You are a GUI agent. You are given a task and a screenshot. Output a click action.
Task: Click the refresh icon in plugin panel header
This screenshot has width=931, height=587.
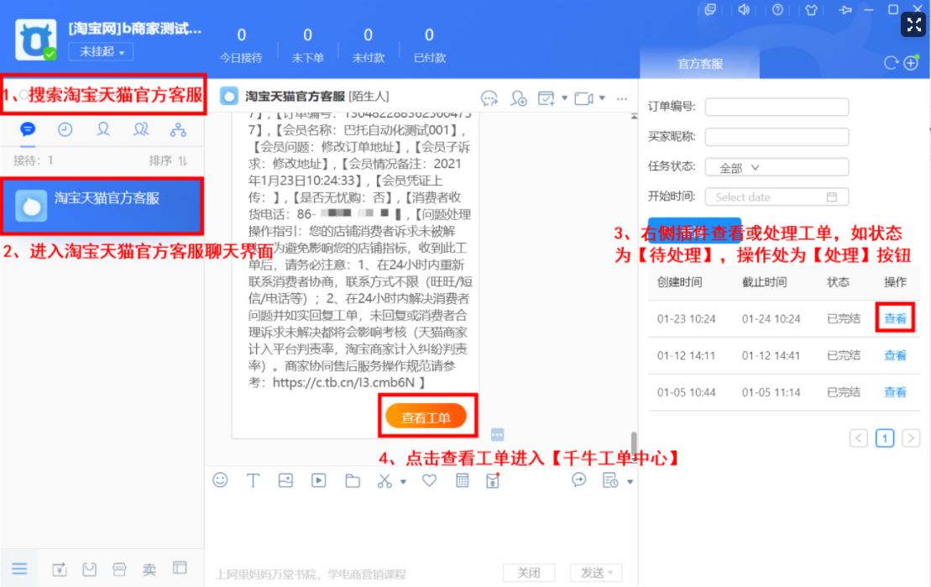click(891, 63)
